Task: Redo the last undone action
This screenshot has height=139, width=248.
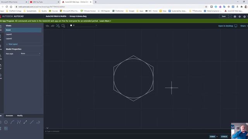Action: pos(53,26)
